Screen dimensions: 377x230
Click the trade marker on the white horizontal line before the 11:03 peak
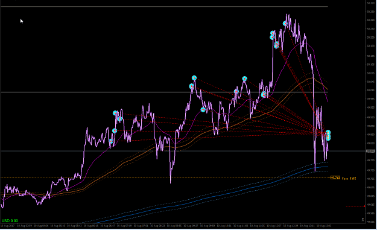236,91
